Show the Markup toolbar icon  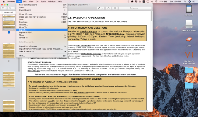(115, 8)
